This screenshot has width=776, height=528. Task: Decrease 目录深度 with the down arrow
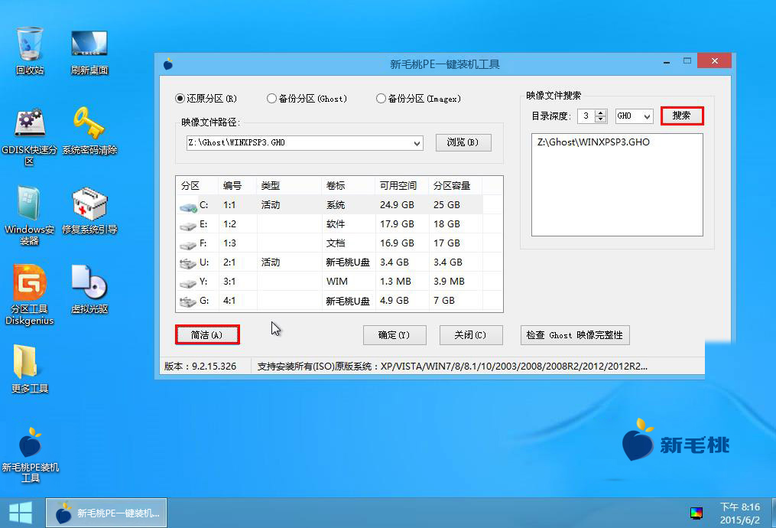(601, 120)
